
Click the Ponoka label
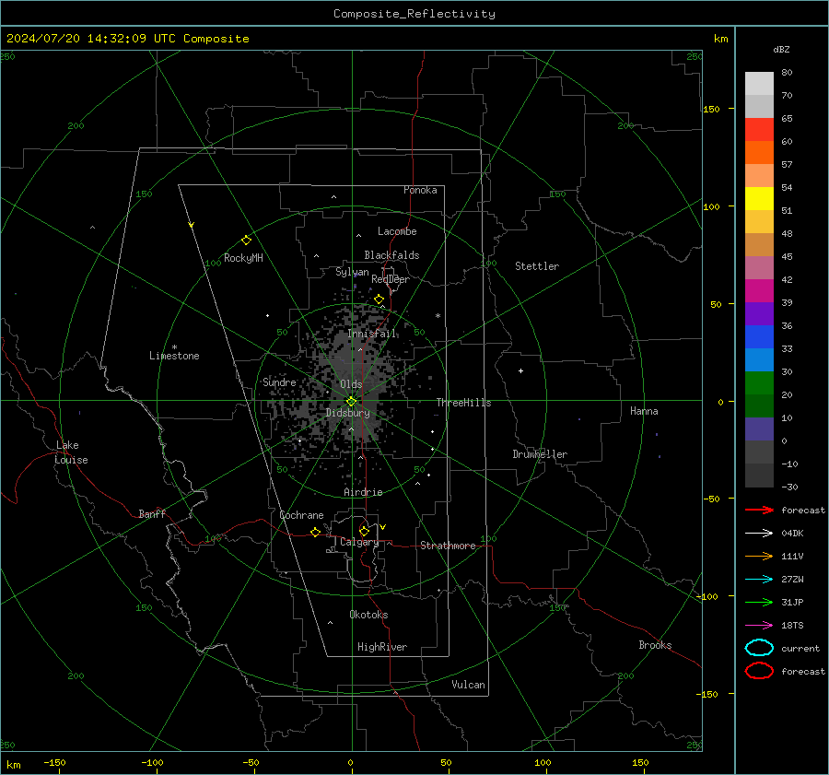click(420, 190)
